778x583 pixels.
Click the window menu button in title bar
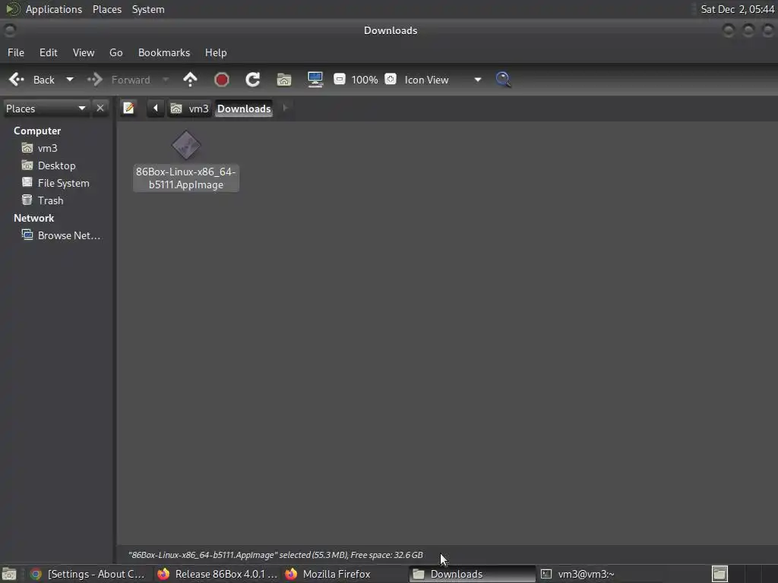click(10, 30)
